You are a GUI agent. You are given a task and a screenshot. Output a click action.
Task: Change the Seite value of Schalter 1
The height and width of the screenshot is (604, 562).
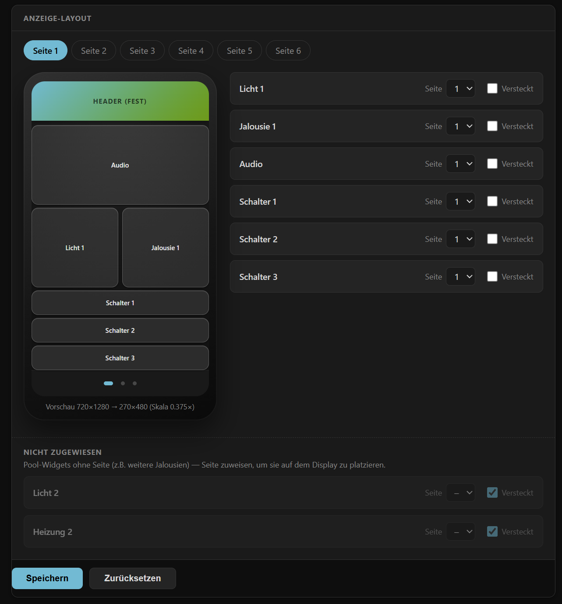[x=461, y=201]
